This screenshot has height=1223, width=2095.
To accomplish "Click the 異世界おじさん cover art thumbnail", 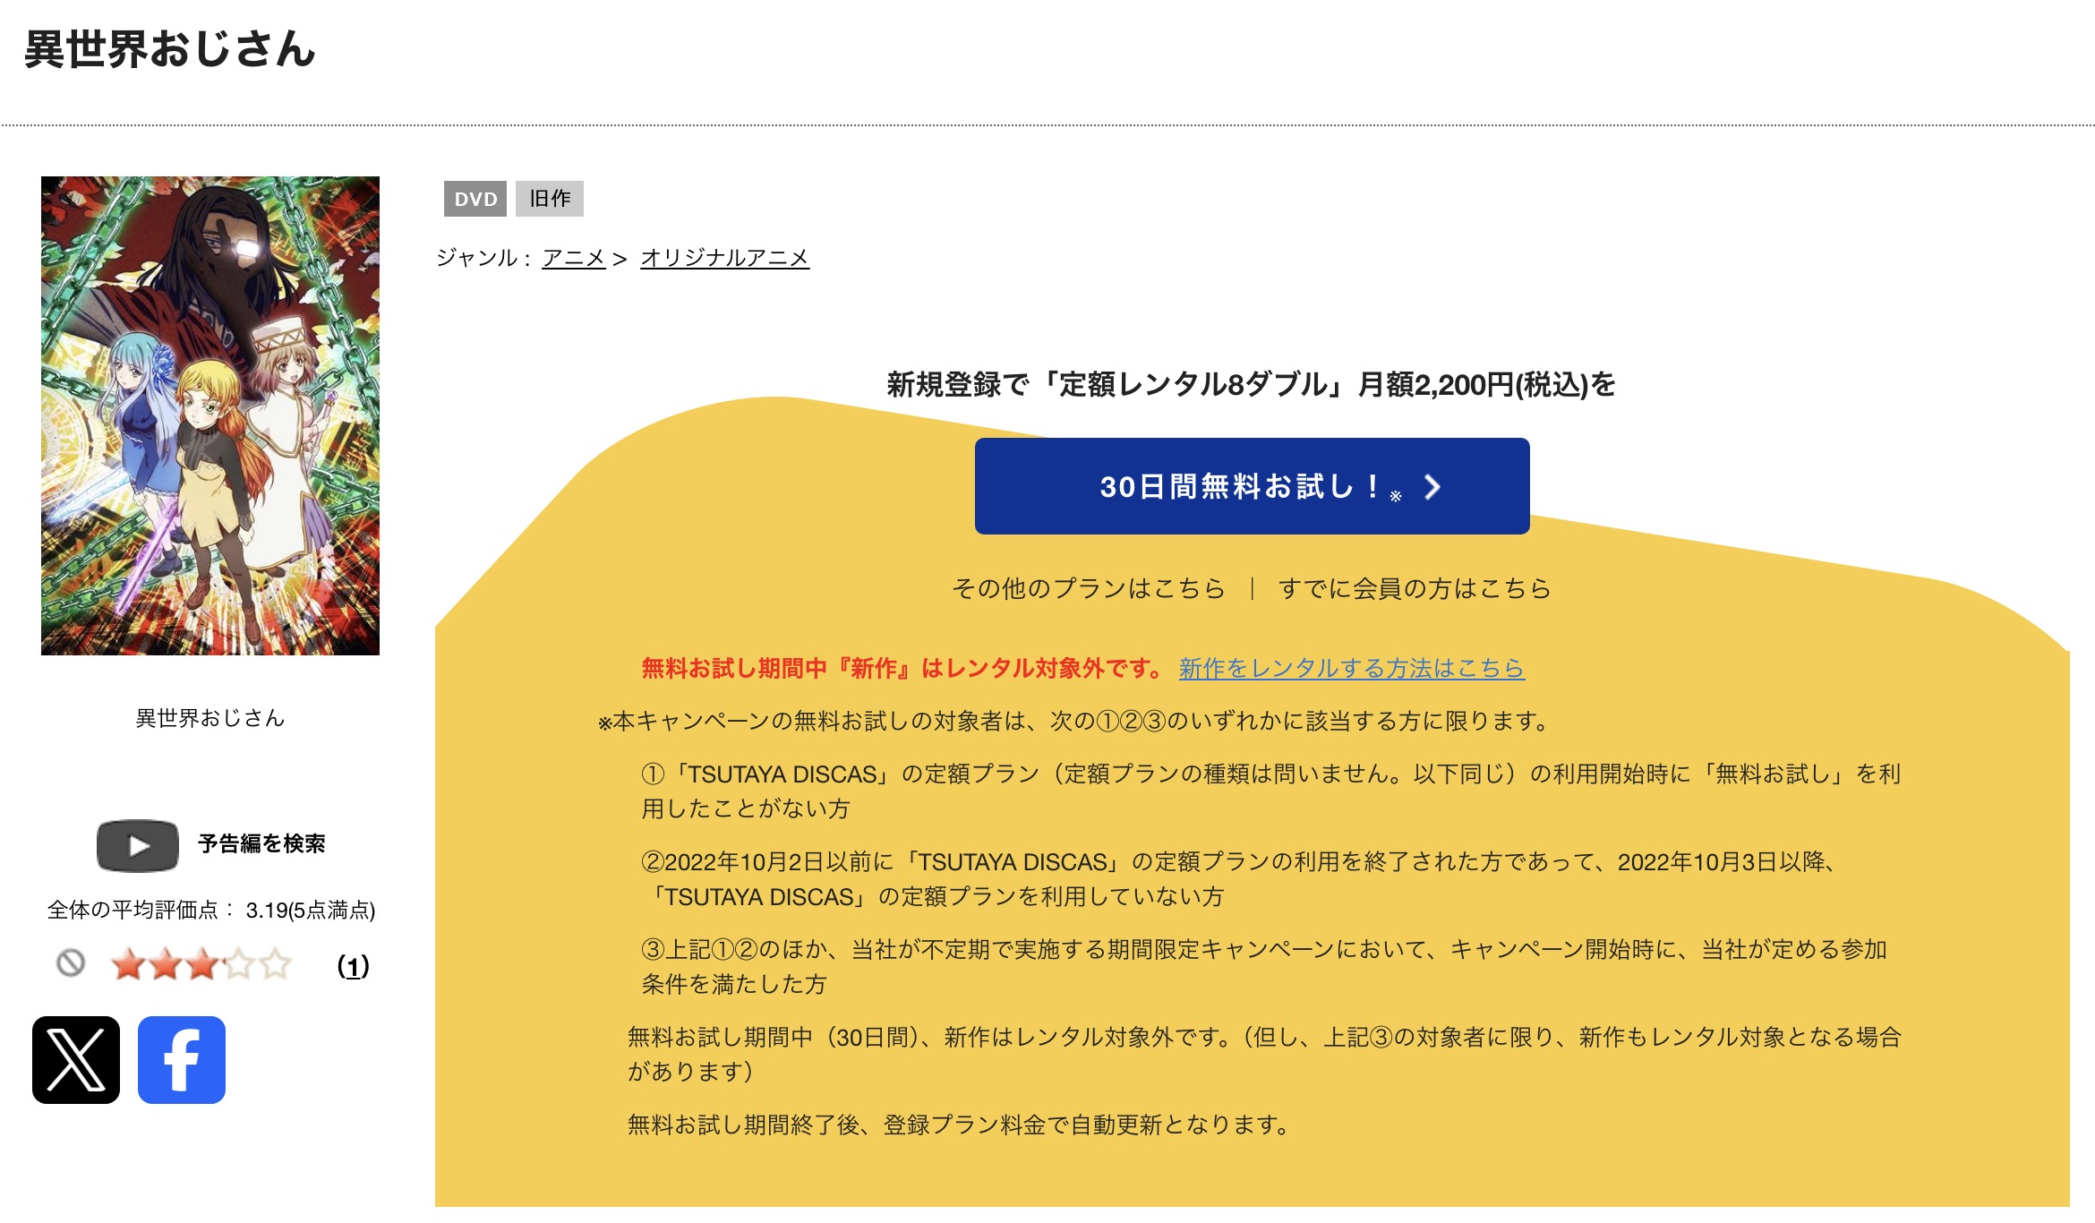I will click(x=210, y=415).
